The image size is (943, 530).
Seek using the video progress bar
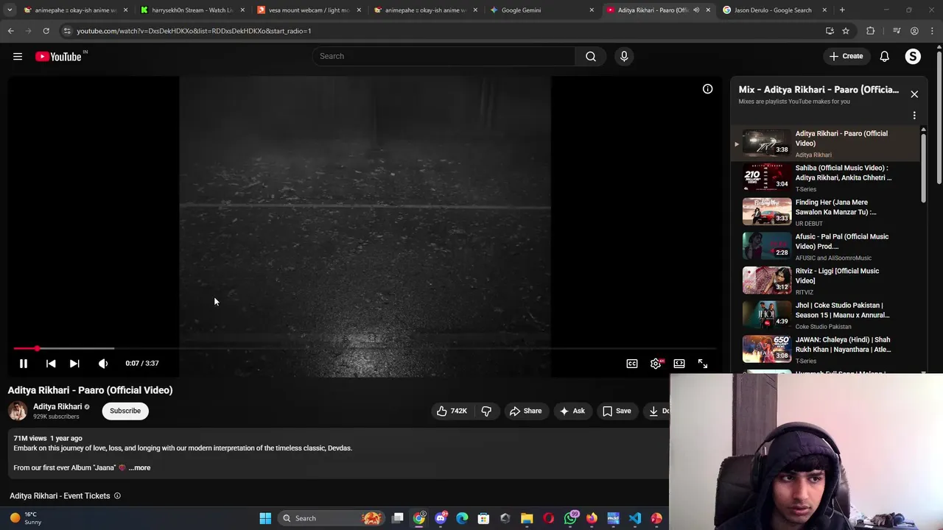[x=365, y=348]
